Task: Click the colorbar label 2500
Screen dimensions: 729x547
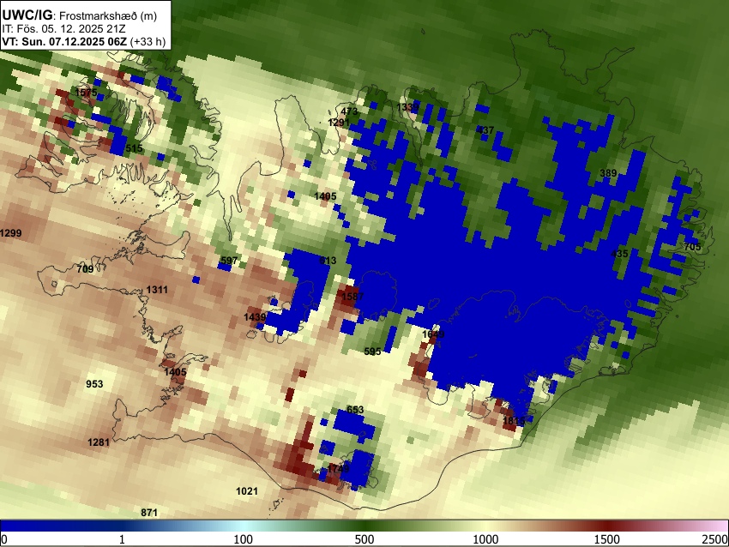Action: (x=715, y=539)
